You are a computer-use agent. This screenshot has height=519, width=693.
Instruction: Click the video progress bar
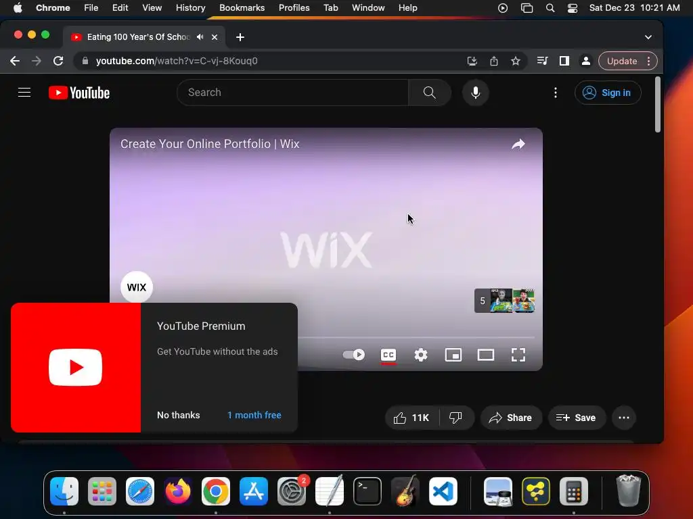416,338
